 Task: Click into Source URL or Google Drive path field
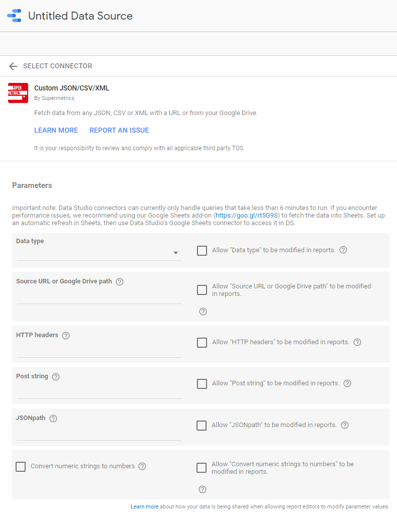(99, 296)
